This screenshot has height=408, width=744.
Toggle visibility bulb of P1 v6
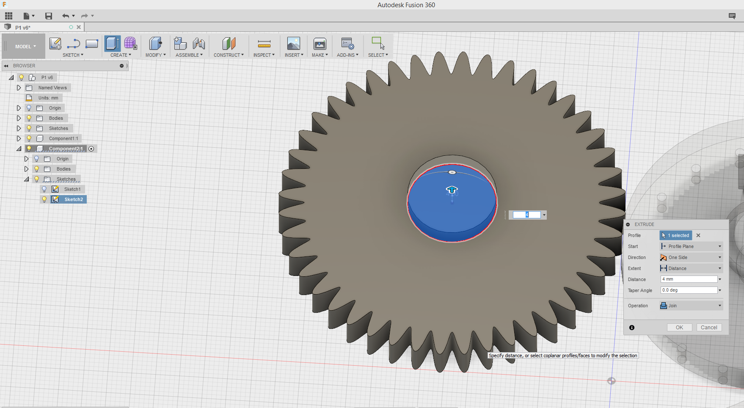pos(21,77)
